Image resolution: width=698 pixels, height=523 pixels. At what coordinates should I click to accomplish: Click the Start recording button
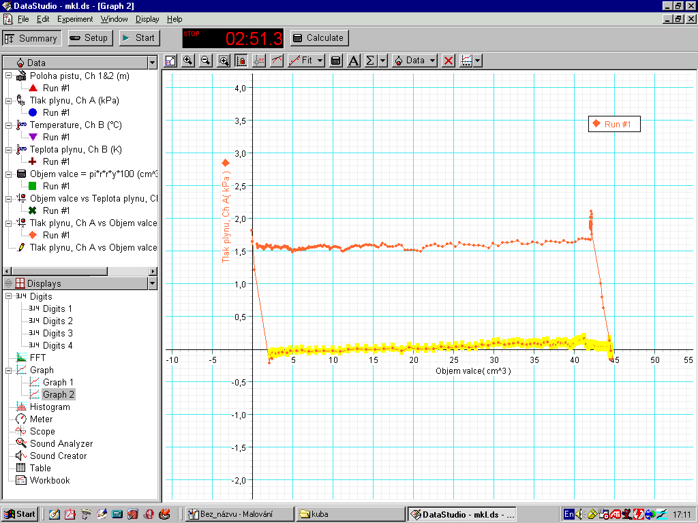(139, 38)
